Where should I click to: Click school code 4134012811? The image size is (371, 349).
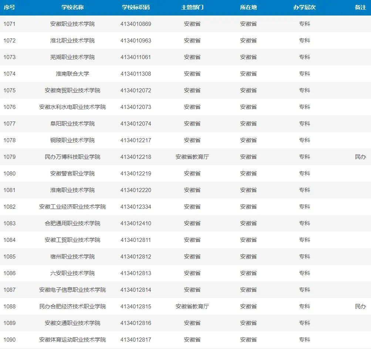tap(136, 240)
